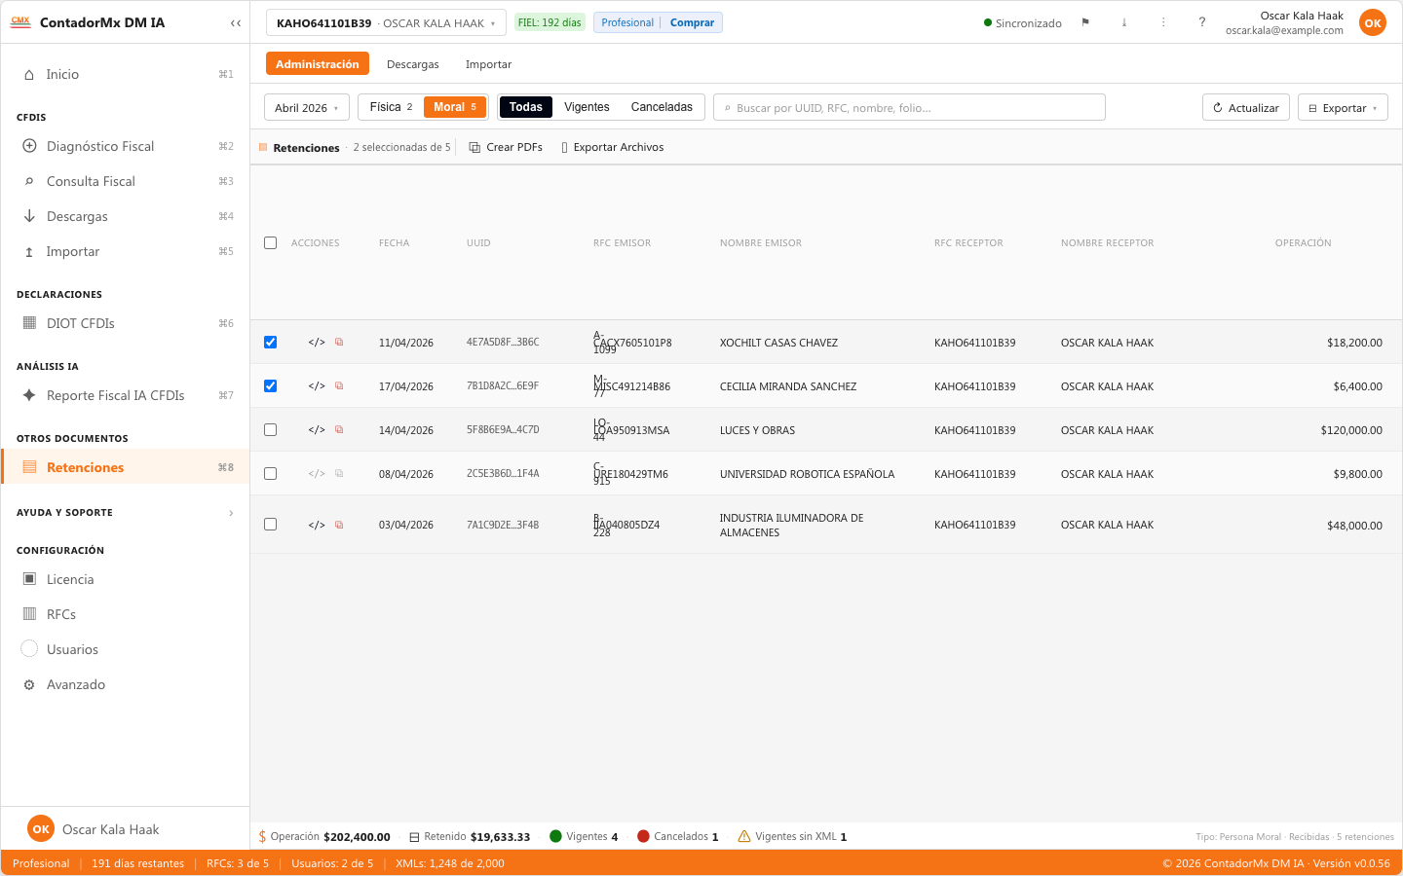The width and height of the screenshot is (1403, 876).
Task: Click the $120,000.00 operation amount
Action: (x=1351, y=430)
